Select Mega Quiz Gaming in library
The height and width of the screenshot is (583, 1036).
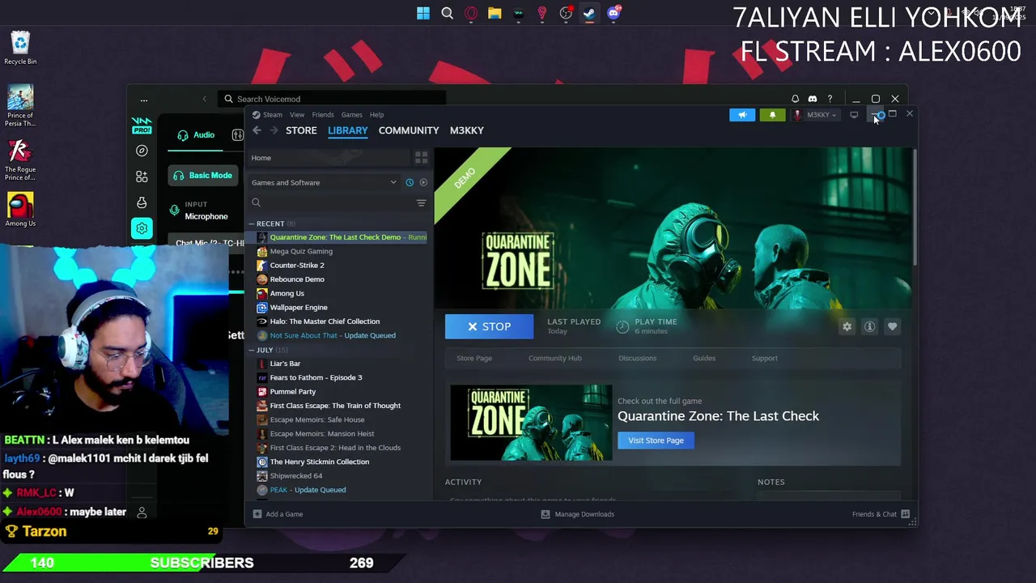coord(301,251)
